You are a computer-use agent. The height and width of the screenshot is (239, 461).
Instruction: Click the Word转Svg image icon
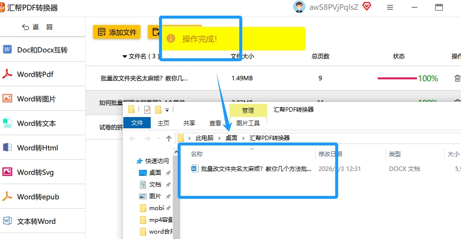(x=7, y=171)
